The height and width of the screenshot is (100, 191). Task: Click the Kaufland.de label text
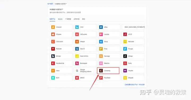60,63
